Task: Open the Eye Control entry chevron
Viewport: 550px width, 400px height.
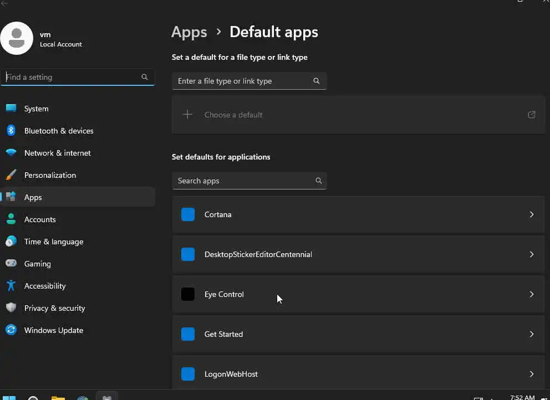Action: click(531, 294)
